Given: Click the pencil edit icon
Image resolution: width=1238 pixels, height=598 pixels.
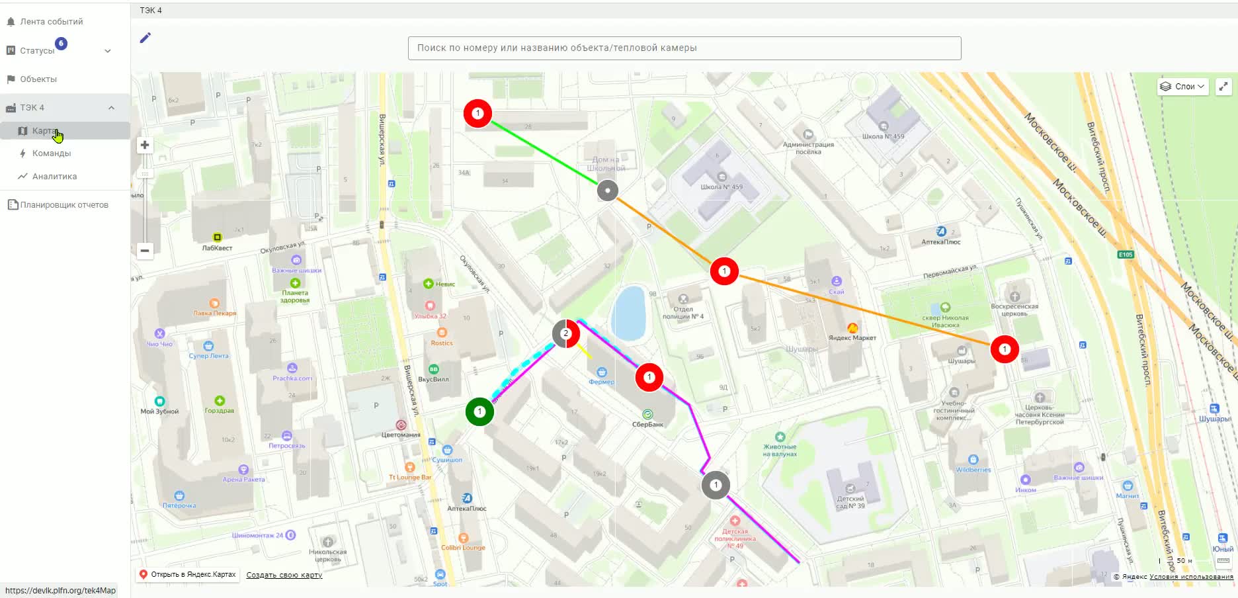Looking at the screenshot, I should click(145, 38).
